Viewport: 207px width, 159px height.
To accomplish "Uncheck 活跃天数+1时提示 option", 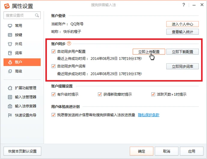I will 153,94.
